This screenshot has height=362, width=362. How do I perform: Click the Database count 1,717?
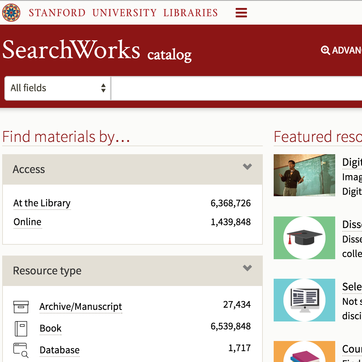click(240, 348)
